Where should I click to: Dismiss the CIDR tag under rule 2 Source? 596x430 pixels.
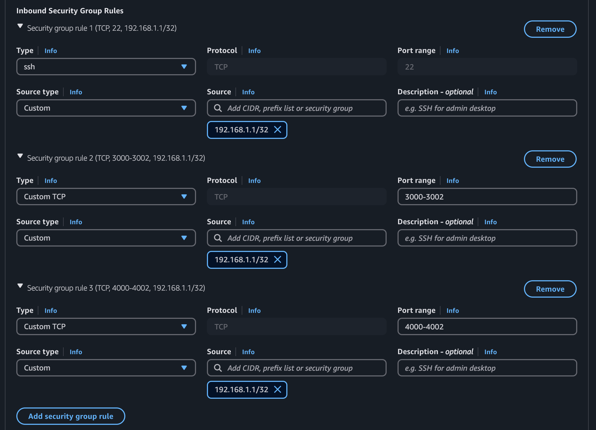(278, 260)
